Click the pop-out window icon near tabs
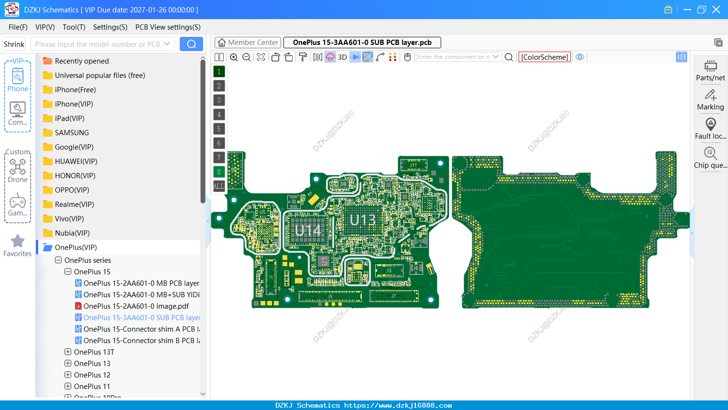This screenshot has width=728, height=410. click(718, 43)
